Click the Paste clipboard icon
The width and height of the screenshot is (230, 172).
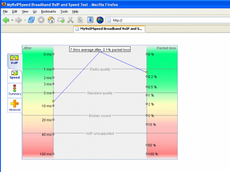coord(80,20)
